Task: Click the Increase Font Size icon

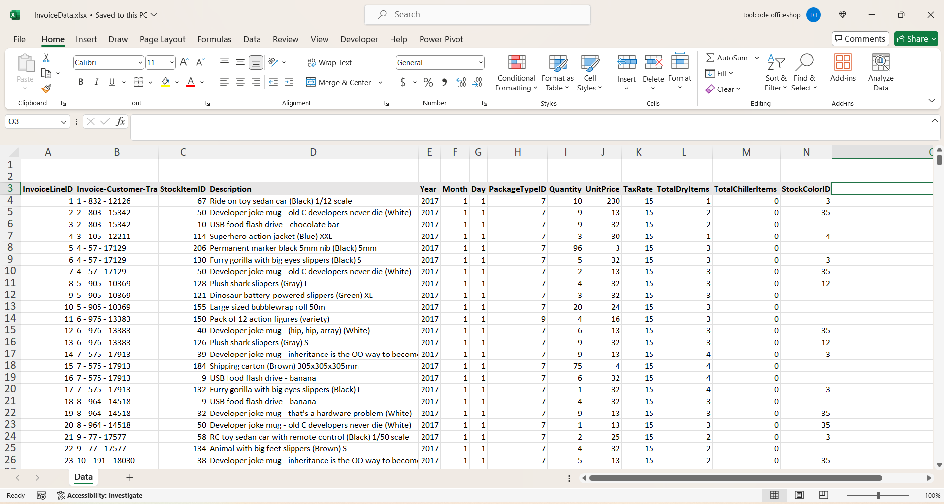Action: point(184,62)
